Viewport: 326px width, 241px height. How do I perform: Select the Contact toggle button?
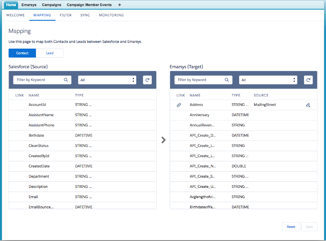point(22,53)
